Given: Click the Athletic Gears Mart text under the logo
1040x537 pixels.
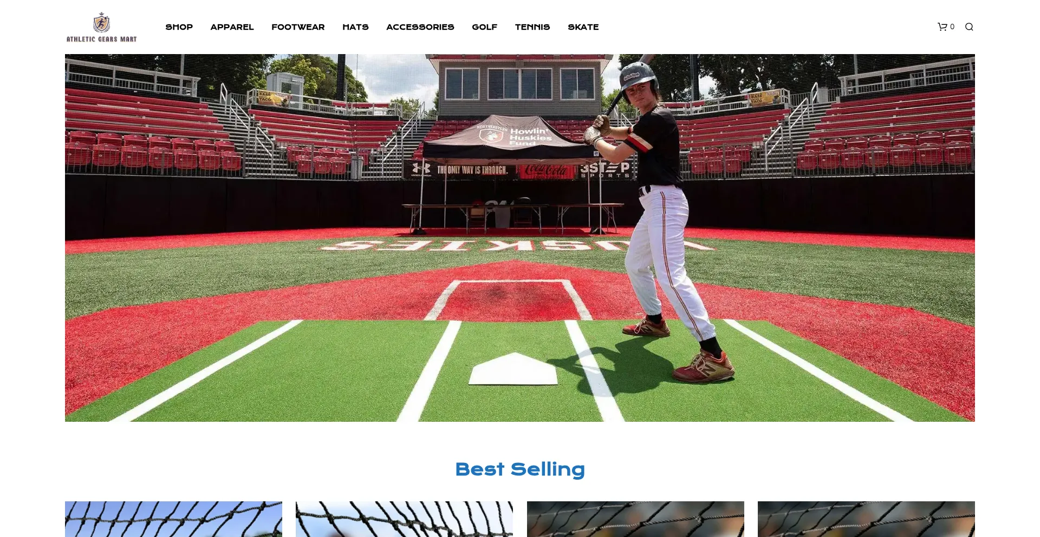Looking at the screenshot, I should (102, 39).
